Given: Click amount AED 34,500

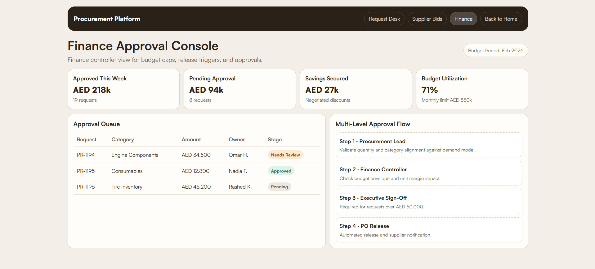Looking at the screenshot, I should pos(196,155).
